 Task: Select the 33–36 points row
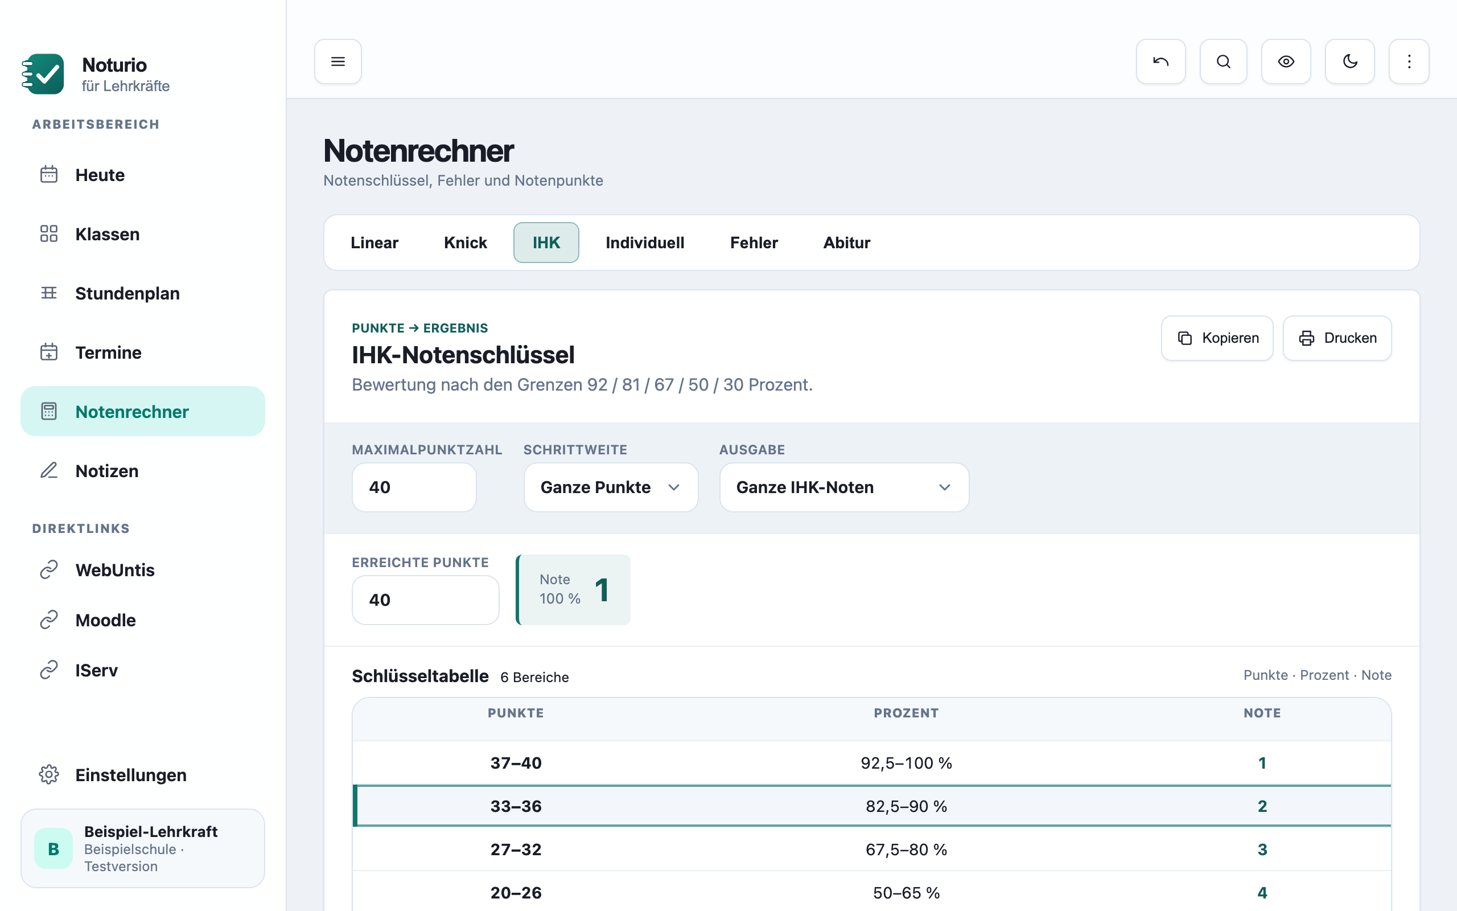point(871,806)
